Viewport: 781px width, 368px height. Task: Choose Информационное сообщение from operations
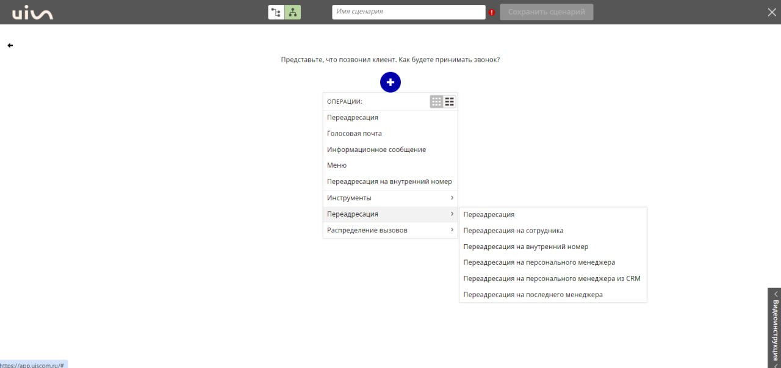coord(376,150)
